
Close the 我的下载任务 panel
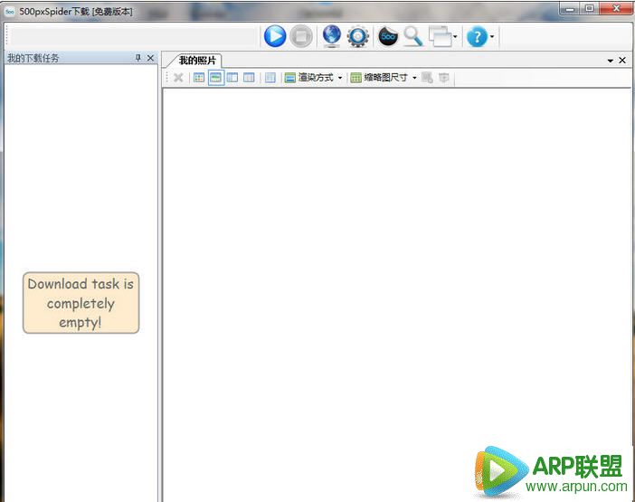(x=151, y=58)
